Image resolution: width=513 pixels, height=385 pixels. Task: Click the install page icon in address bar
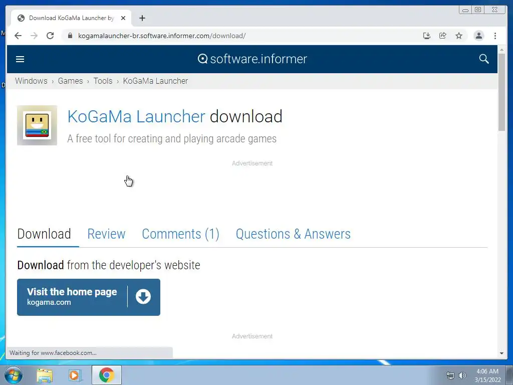point(426,36)
